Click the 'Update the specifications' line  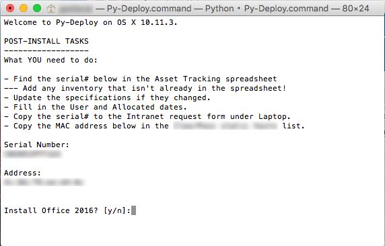107,97
